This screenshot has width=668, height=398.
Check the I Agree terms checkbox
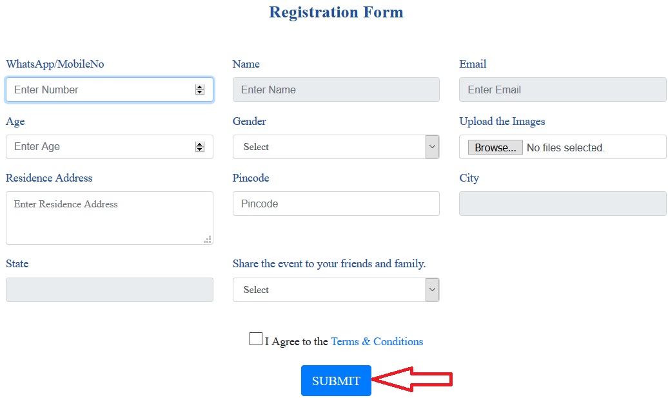pyautogui.click(x=256, y=339)
